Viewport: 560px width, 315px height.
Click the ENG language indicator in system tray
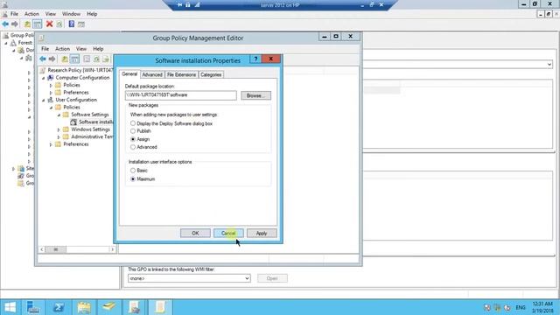tap(521, 307)
